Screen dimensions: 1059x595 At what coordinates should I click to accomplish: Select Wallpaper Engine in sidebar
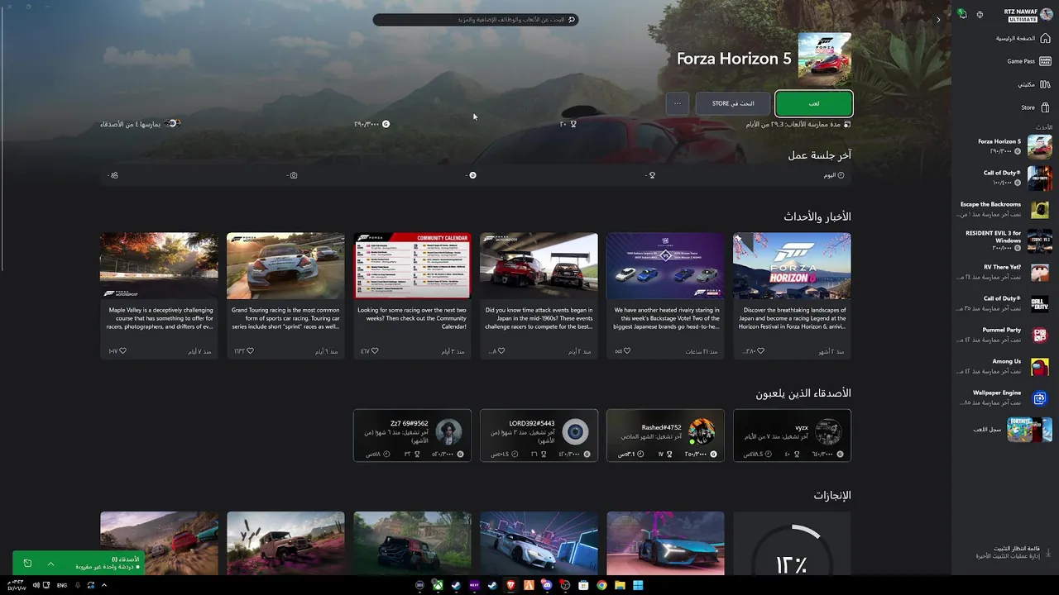[1004, 397]
